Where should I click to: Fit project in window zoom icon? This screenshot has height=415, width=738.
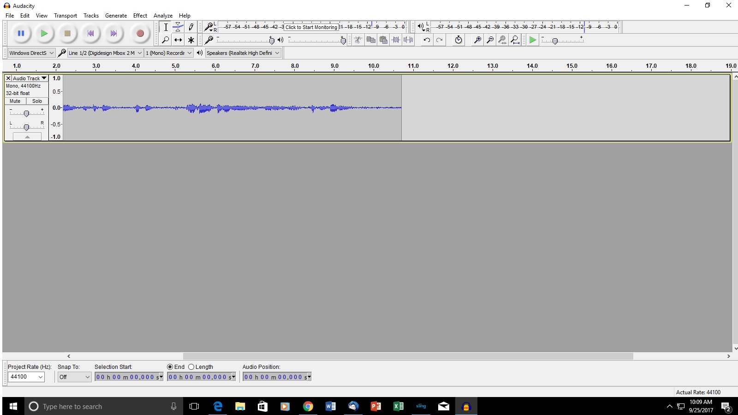[x=515, y=40]
